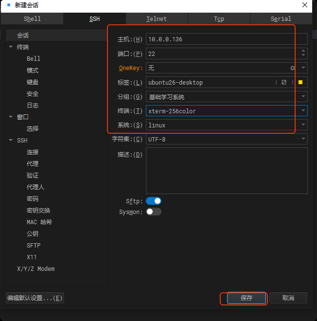Open the OneKey gear settings icon
Image resolution: width=317 pixels, height=321 pixels.
click(292, 68)
